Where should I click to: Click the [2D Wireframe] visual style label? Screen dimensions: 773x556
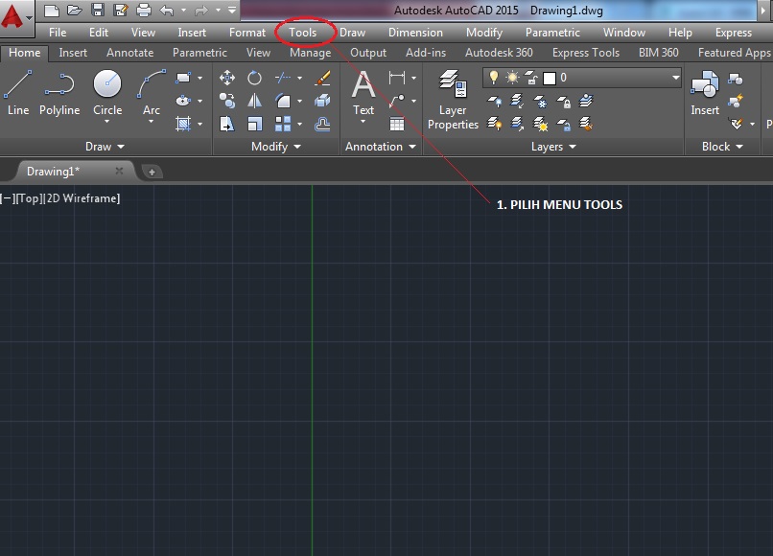(82, 198)
